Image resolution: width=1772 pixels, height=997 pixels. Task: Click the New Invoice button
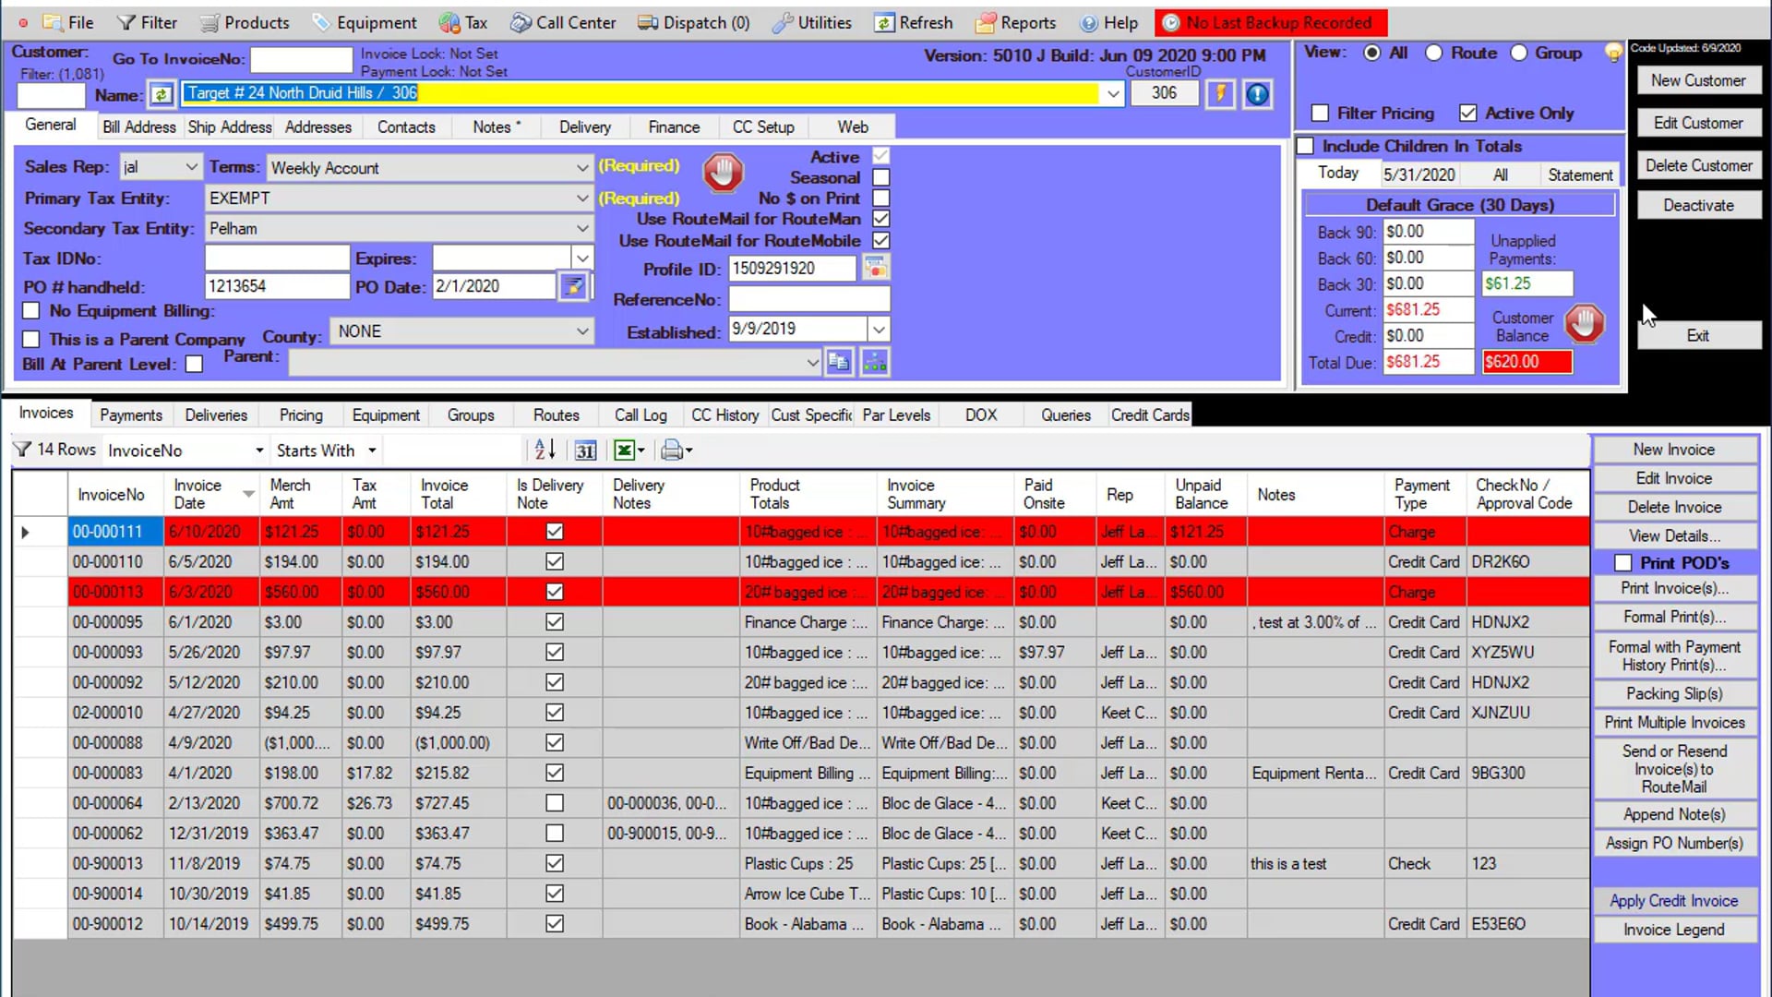(x=1674, y=450)
